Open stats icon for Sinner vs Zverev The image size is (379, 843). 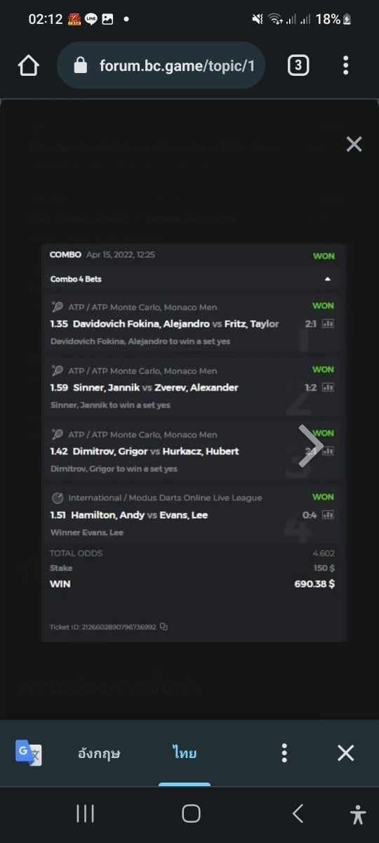pyautogui.click(x=328, y=387)
